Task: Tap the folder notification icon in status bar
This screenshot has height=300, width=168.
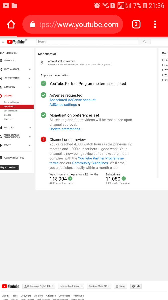Action: pos(14,5)
